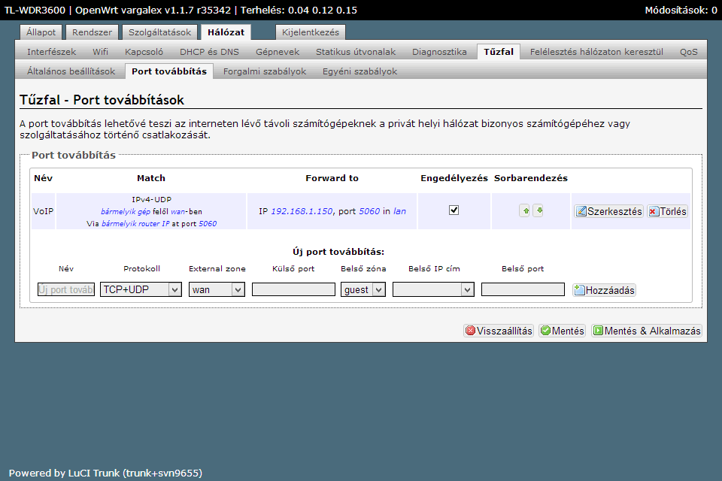Click the Visszaállítás reset button
722x481 pixels.
[x=499, y=331]
